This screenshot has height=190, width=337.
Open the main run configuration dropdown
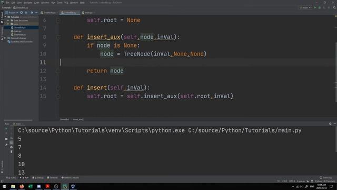pyautogui.click(x=305, y=8)
